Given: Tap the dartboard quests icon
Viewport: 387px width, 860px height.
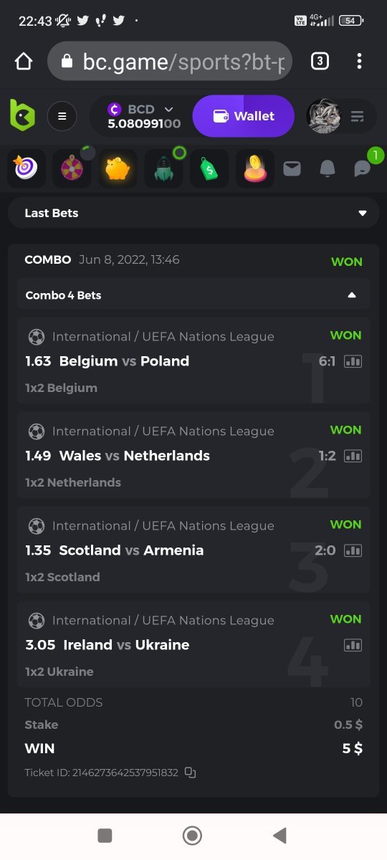Looking at the screenshot, I should (x=26, y=168).
